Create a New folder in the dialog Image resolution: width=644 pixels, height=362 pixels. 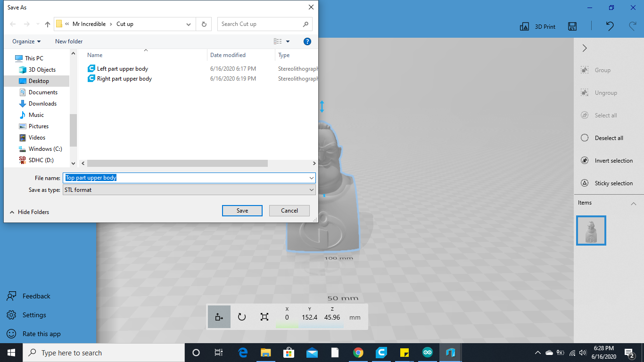click(x=68, y=41)
